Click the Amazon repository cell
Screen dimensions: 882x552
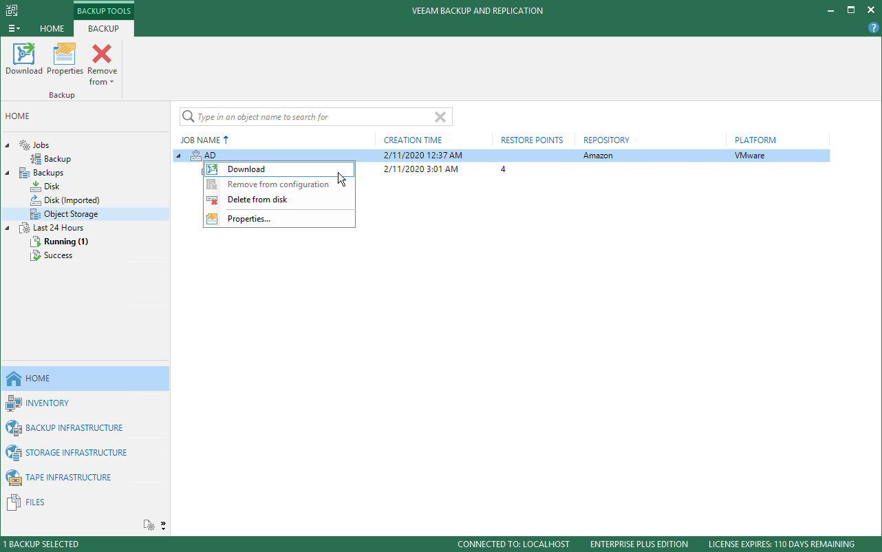(x=598, y=156)
